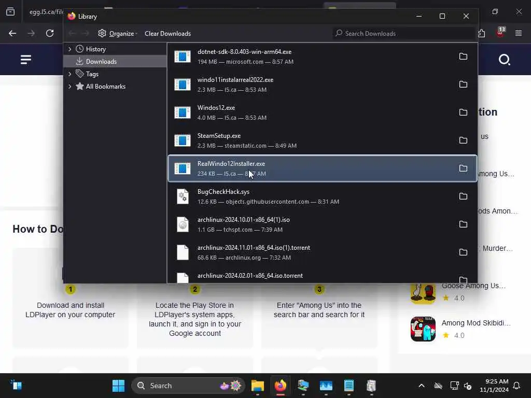This screenshot has width=531, height=398.
Task: Show archlinux-2024.10.01 iso in folder
Action: 463,224
